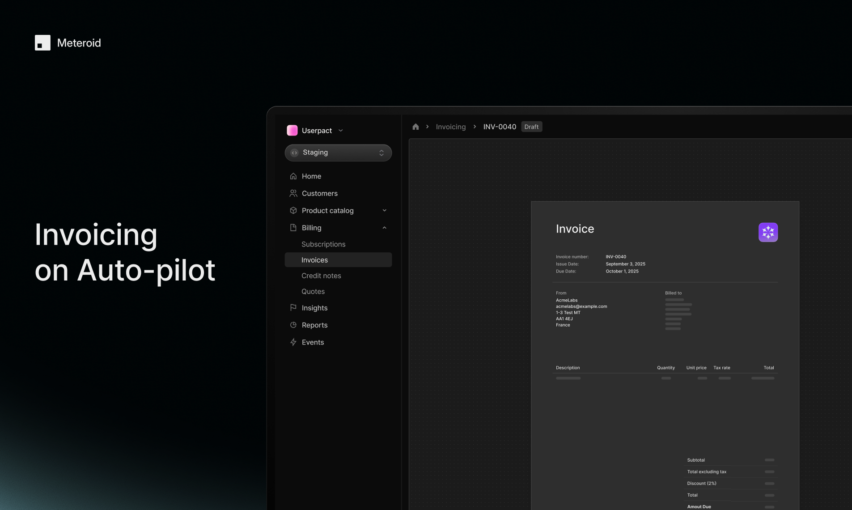This screenshot has height=510, width=852.
Task: Click the Discount (2%) label
Action: coord(702,483)
